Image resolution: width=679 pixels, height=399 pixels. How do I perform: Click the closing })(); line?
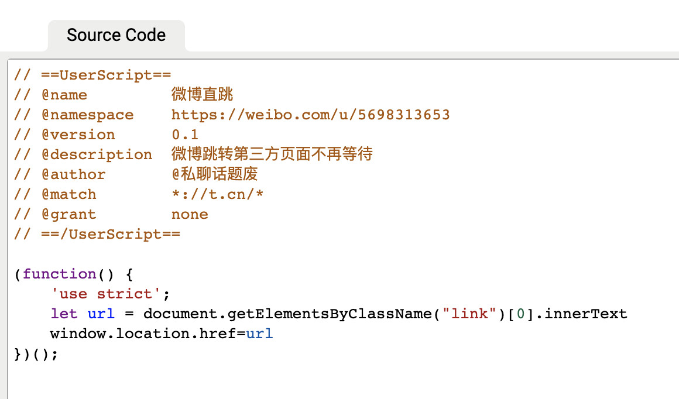point(36,353)
